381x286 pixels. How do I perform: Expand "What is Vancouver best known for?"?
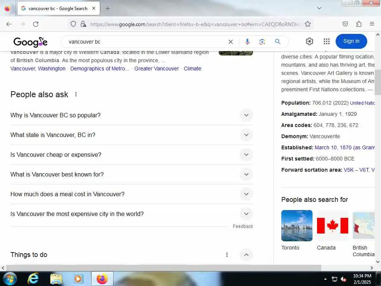(132, 174)
